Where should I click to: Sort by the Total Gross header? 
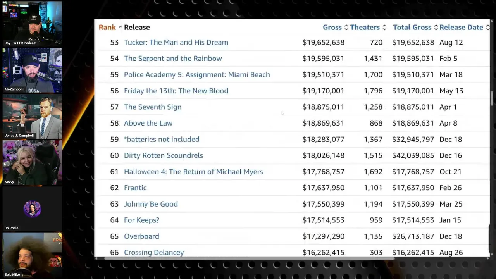pos(412,27)
